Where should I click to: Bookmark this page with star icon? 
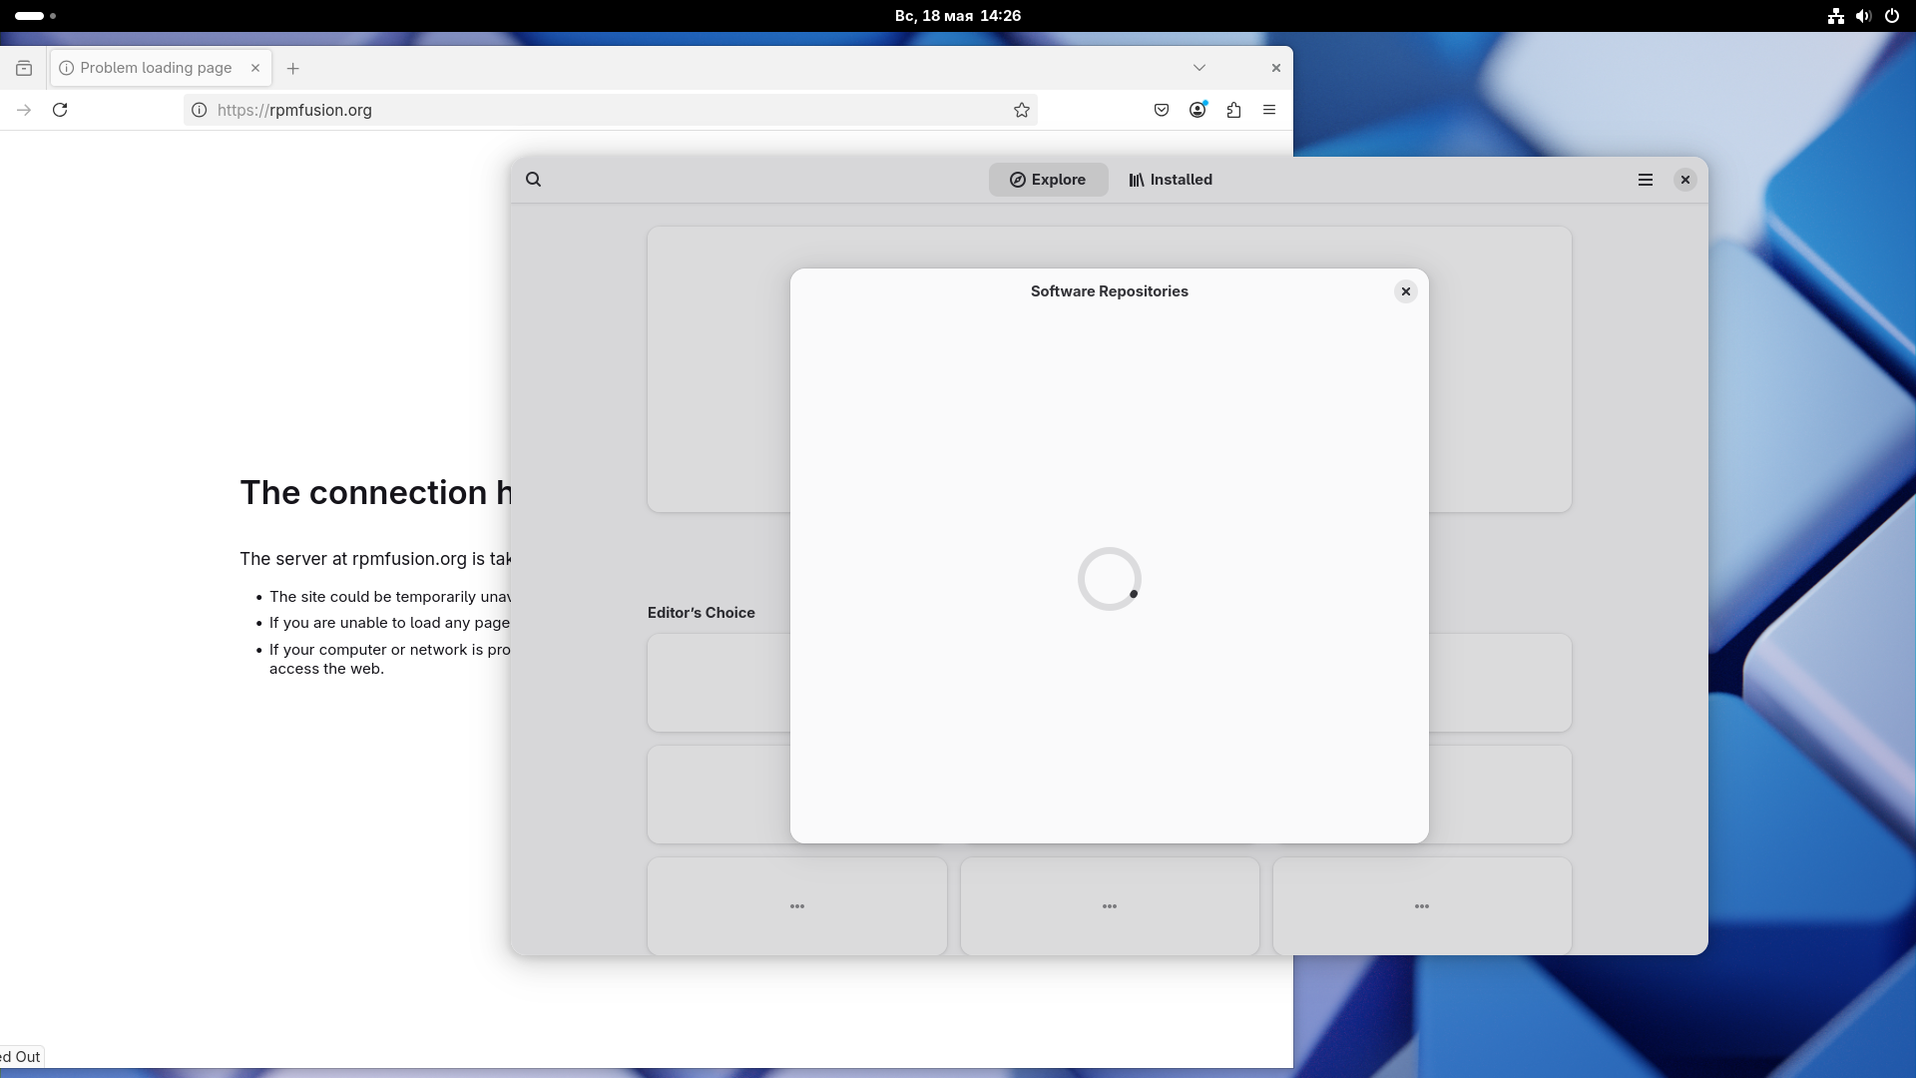(x=1022, y=110)
